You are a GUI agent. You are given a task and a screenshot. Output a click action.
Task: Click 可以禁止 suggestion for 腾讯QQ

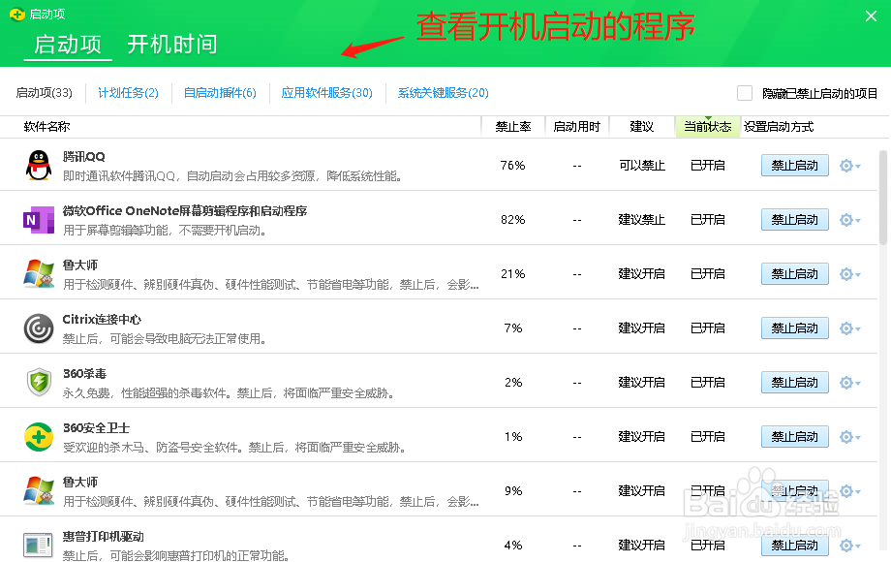pos(642,166)
